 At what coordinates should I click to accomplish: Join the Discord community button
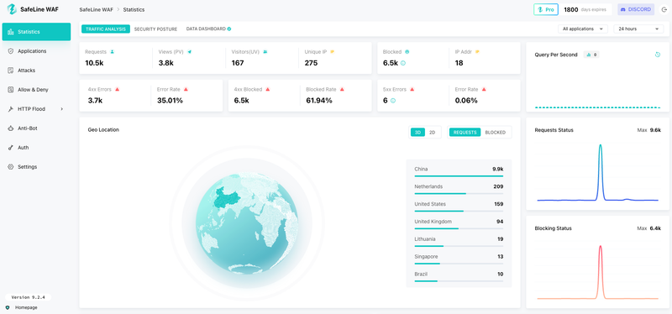coord(636,9)
